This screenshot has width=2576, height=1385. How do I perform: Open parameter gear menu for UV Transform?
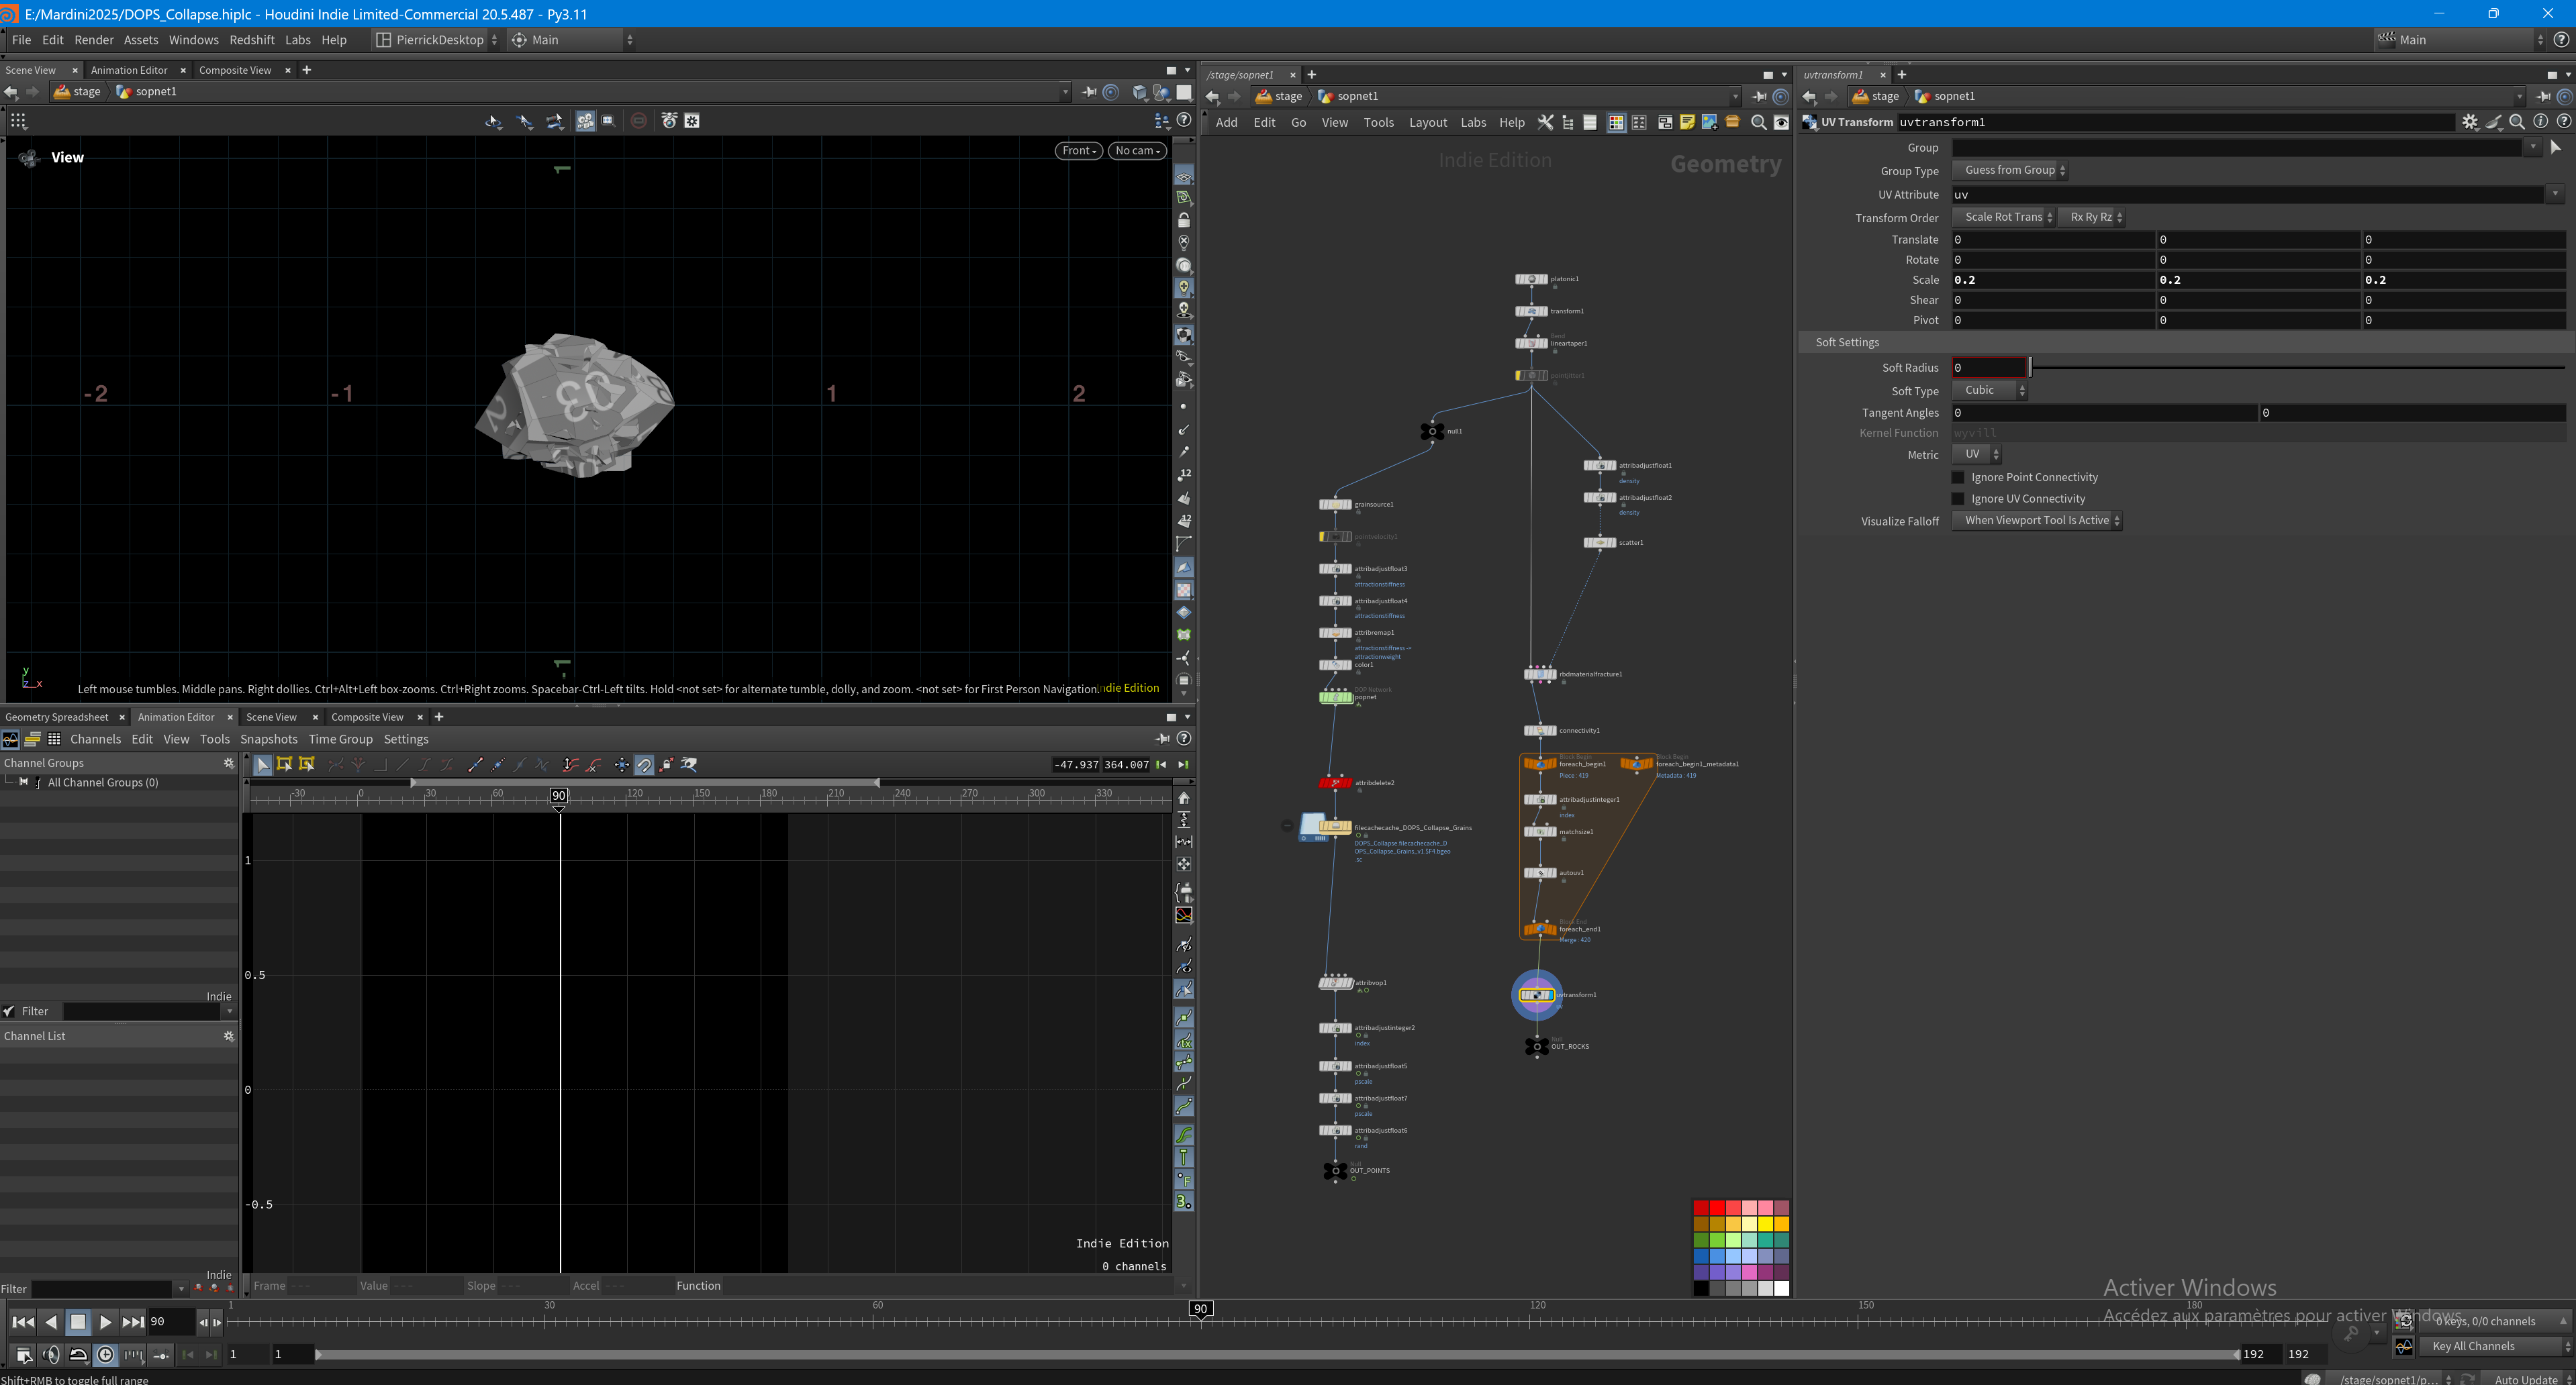tap(2470, 122)
